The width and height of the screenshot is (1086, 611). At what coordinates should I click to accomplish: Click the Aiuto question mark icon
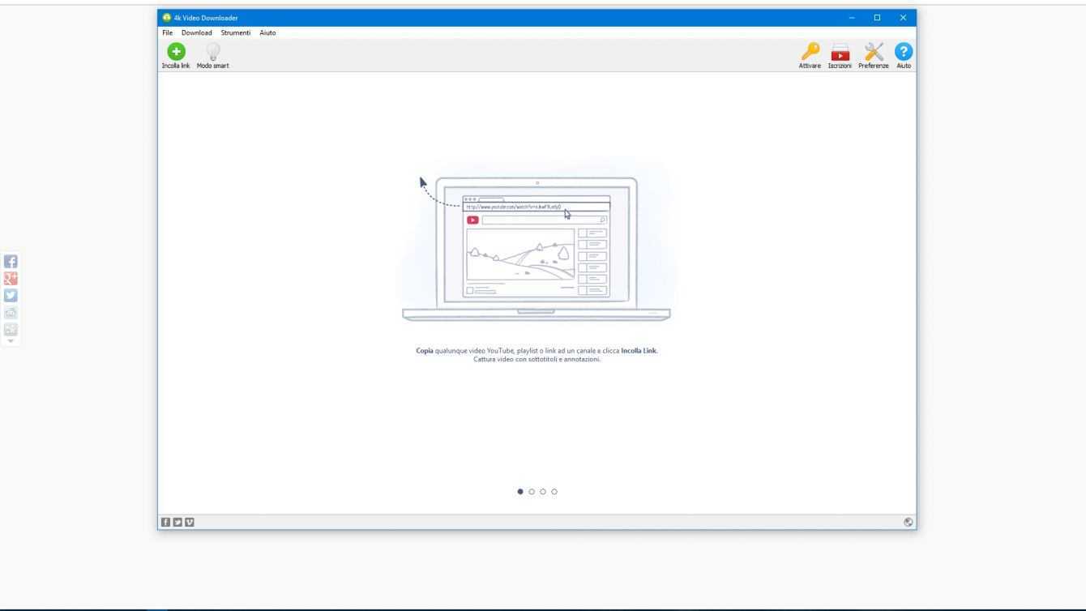click(904, 55)
